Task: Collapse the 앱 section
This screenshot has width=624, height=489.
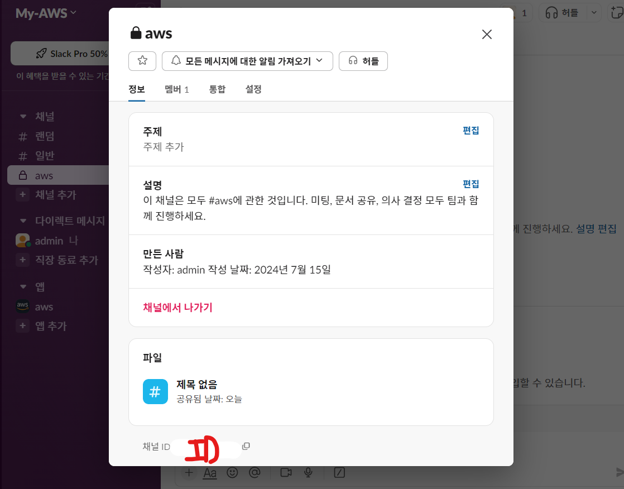Action: pos(23,287)
